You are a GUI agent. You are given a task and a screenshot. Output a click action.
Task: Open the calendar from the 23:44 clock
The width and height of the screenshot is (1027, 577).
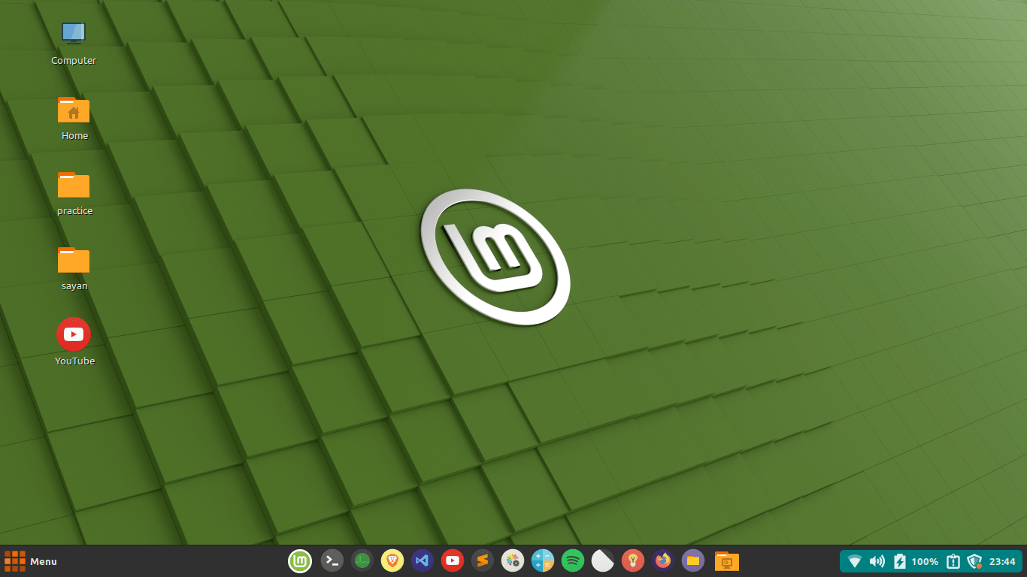[x=1002, y=562]
